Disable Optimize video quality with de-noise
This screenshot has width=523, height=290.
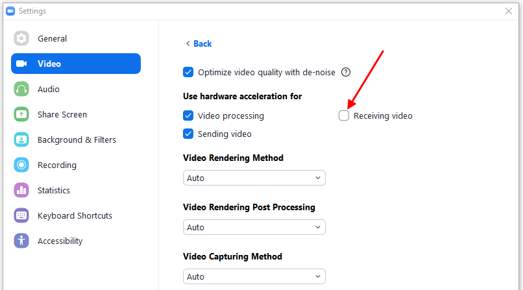click(188, 72)
